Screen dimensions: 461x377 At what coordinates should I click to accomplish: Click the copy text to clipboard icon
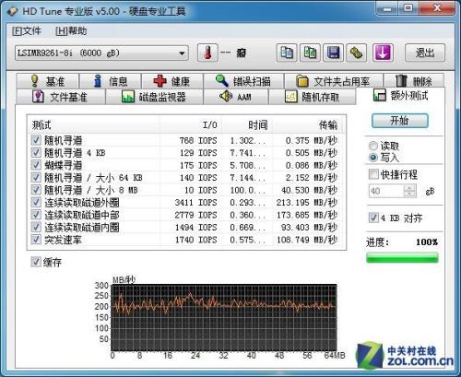point(287,53)
